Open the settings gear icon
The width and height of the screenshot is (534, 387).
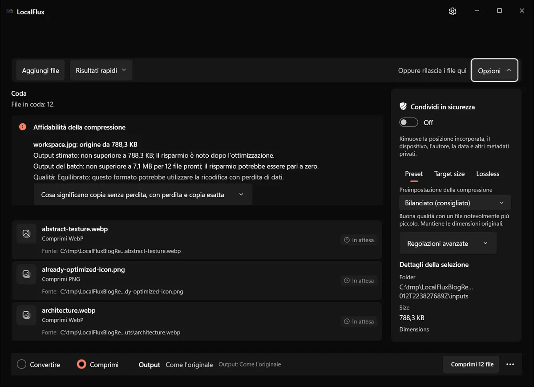(x=453, y=11)
